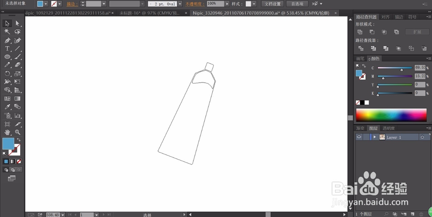The image size is (432, 217).
Task: Open the 2 pt. Oval brush dropdown
Action: coord(180,4)
